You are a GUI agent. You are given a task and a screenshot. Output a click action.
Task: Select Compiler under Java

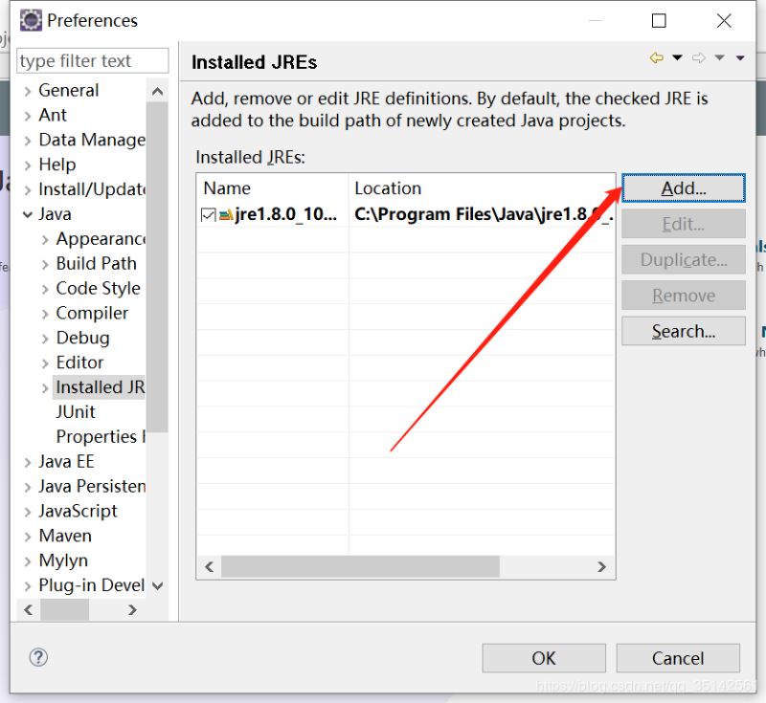(92, 313)
